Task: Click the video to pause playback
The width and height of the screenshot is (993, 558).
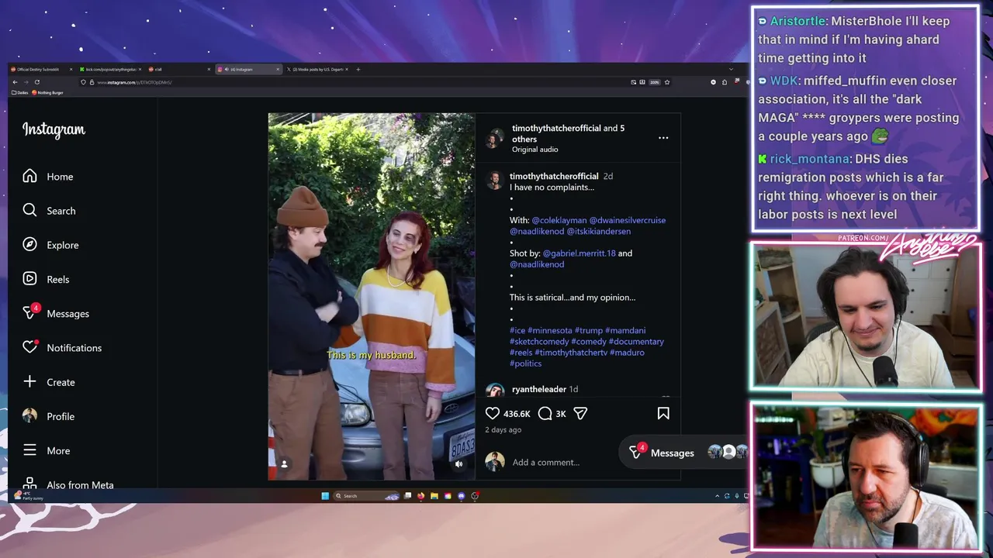Action: 372,296
